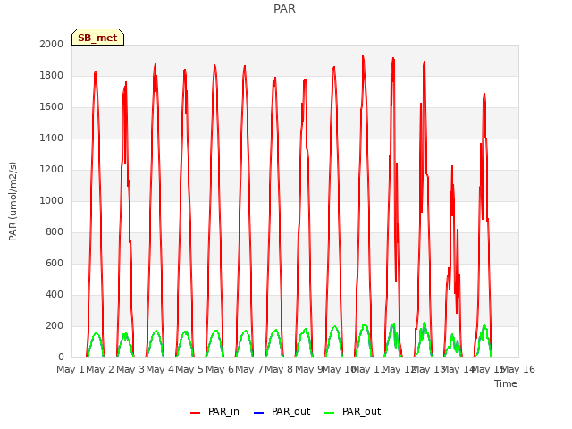Click the 1800 y-axis tick label

coord(52,75)
